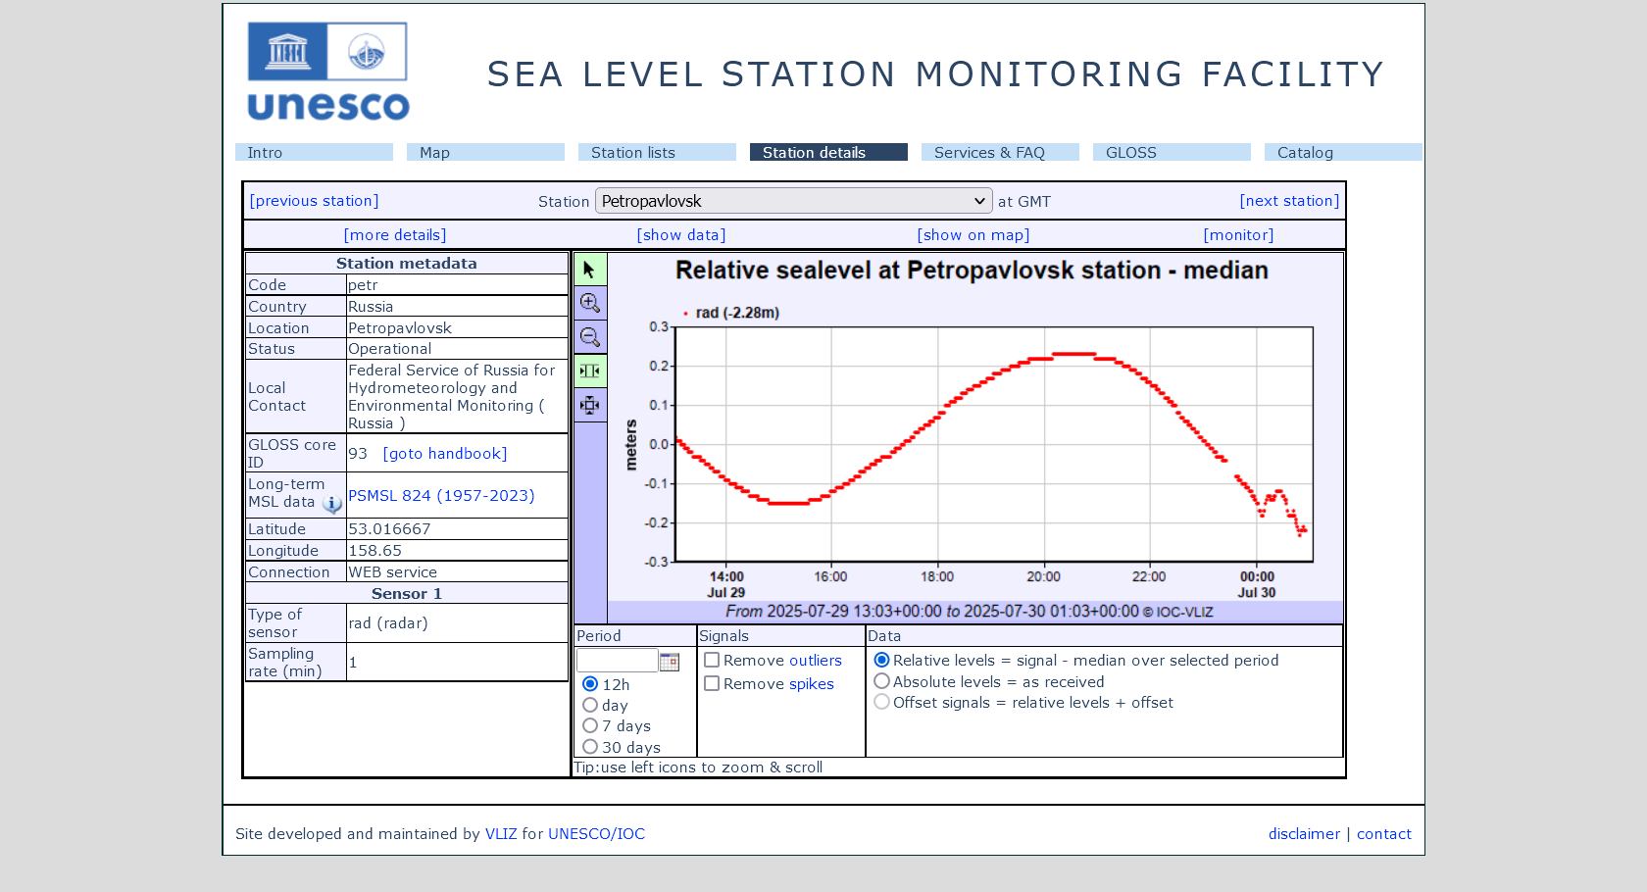
Task: Open the Station dropdown showing Petropavlovsk
Action: point(794,201)
